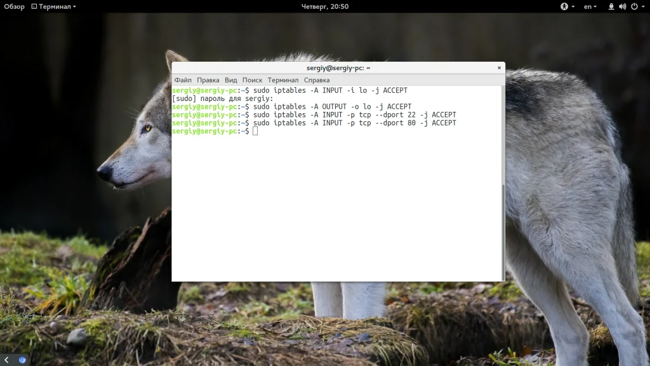Click the terminal vertical scrollbar
The width and height of the screenshot is (650, 366).
[x=503, y=233]
